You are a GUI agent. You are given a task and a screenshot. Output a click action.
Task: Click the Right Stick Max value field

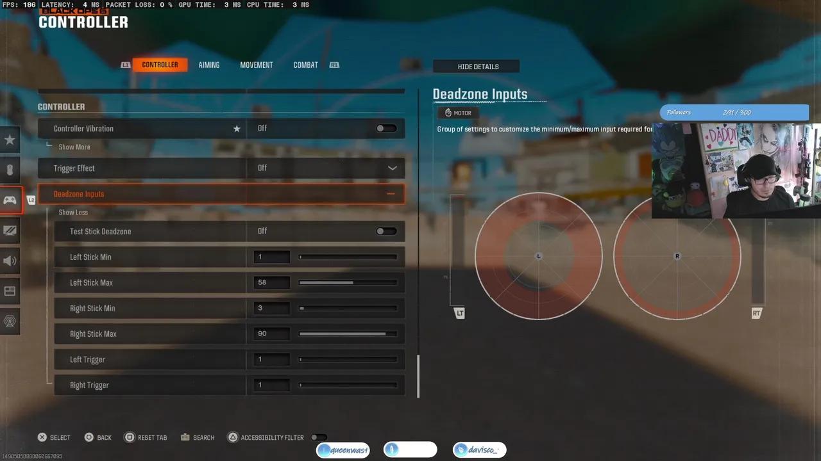tap(272, 334)
